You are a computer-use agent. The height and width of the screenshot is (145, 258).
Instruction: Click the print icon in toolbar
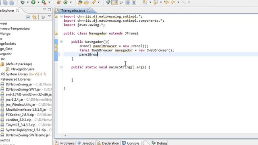click(12, 2)
